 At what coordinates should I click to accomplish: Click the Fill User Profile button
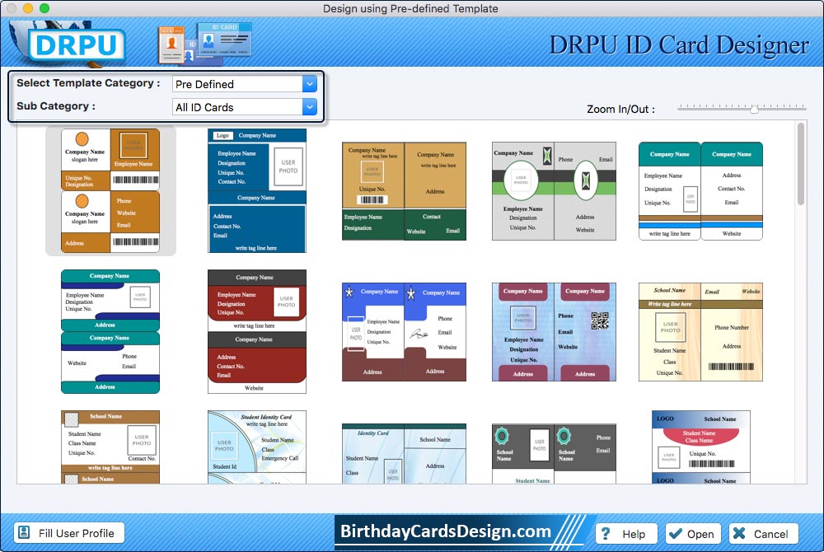(69, 533)
